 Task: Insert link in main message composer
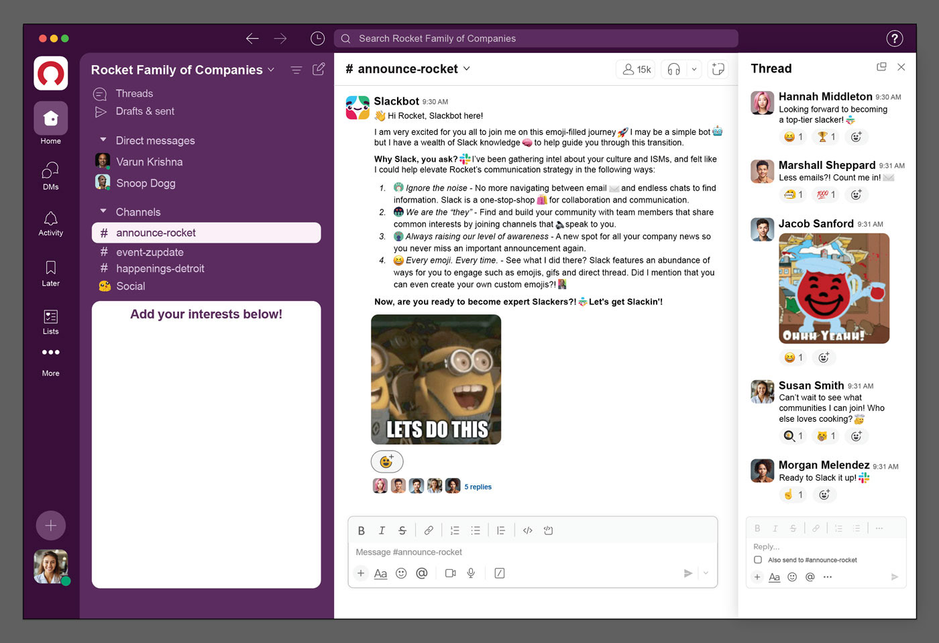coord(429,530)
